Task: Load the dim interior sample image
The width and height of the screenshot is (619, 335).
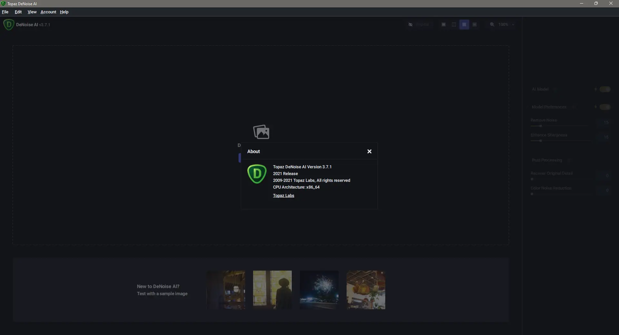Action: [226, 290]
